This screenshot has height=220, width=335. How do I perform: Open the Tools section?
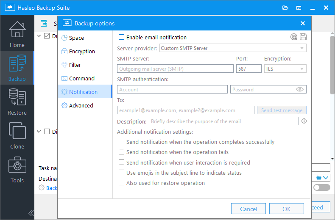pos(17,170)
